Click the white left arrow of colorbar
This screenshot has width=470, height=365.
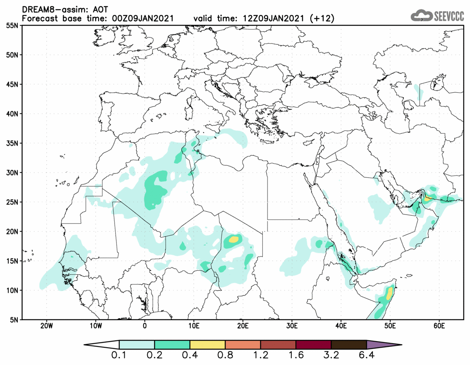102,344
